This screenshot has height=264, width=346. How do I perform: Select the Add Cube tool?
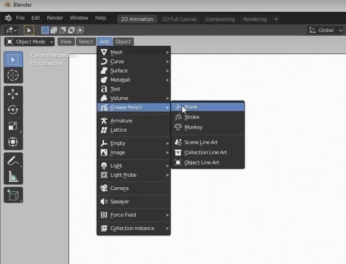(13, 195)
